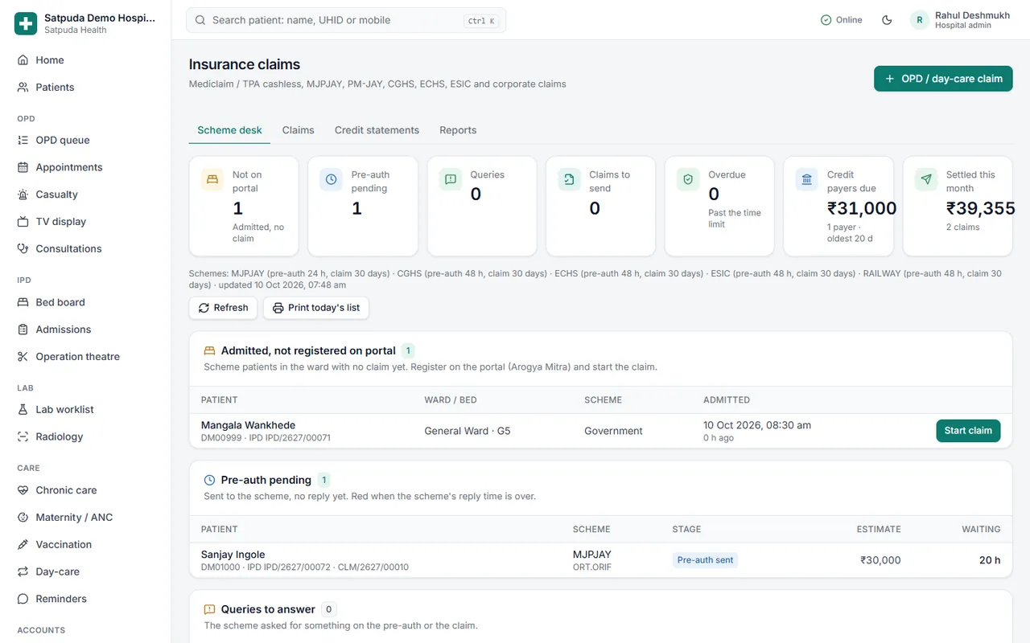Open the Credit payers due card
The image size is (1030, 643).
(x=838, y=207)
